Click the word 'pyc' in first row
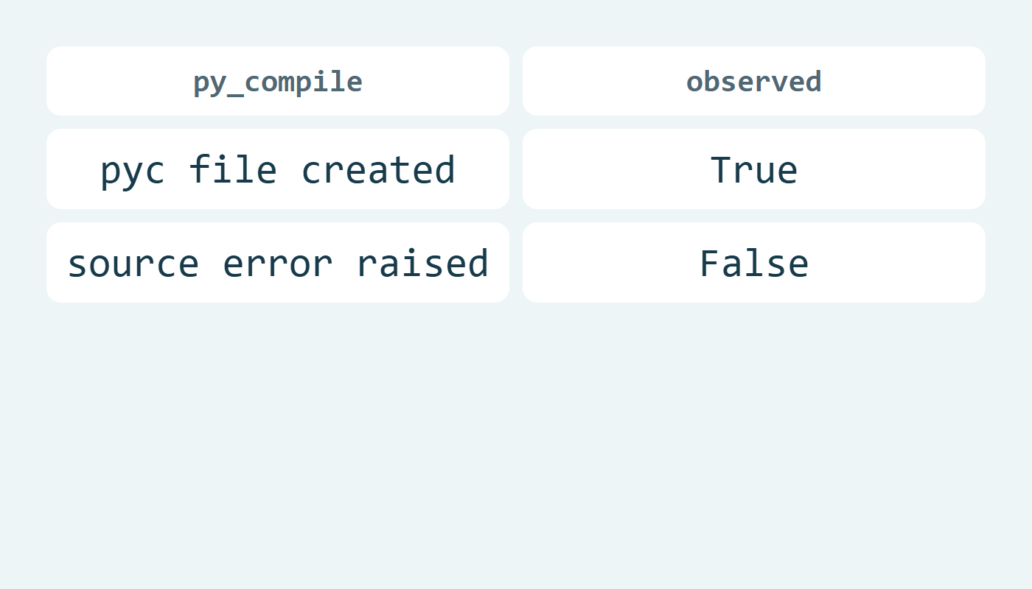This screenshot has height=589, width=1032. pos(133,172)
